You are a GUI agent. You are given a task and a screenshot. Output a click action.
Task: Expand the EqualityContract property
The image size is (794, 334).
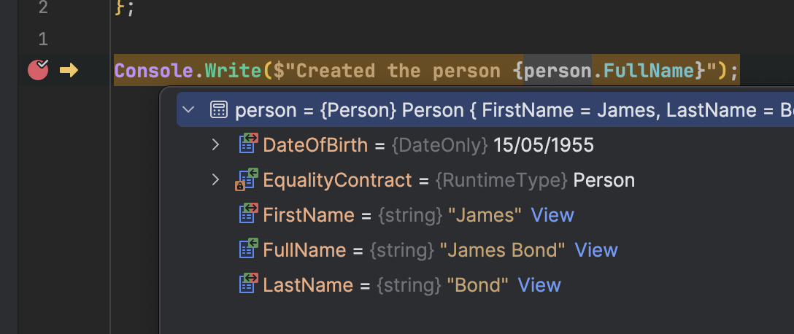coord(215,180)
